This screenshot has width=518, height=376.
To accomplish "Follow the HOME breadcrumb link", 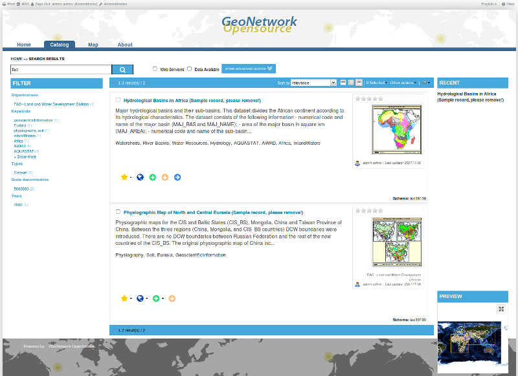I will 16,59.
